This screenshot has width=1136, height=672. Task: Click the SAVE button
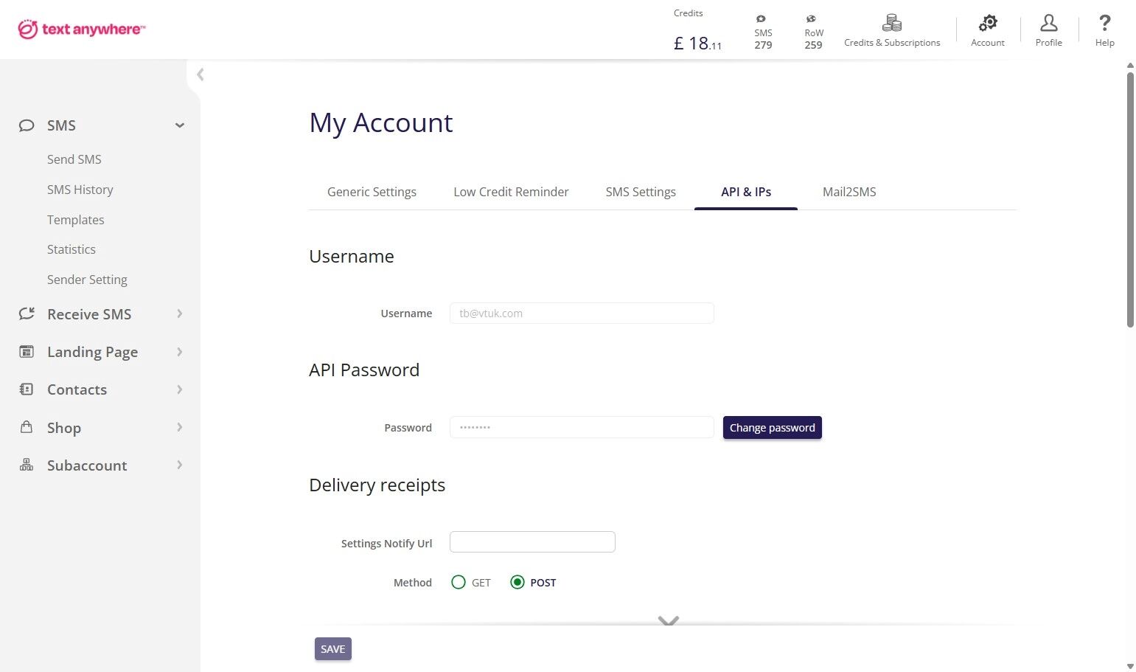332,649
